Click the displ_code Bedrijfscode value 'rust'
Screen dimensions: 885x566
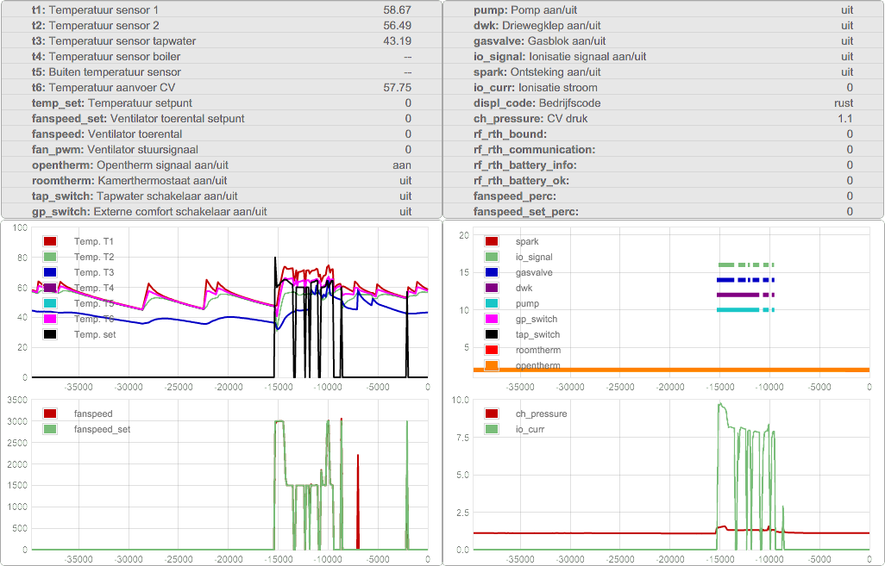(843, 103)
